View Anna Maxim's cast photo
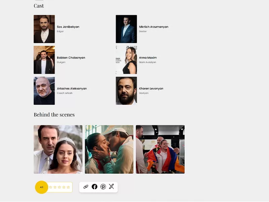The width and height of the screenshot is (269, 202). pyautogui.click(x=126, y=60)
